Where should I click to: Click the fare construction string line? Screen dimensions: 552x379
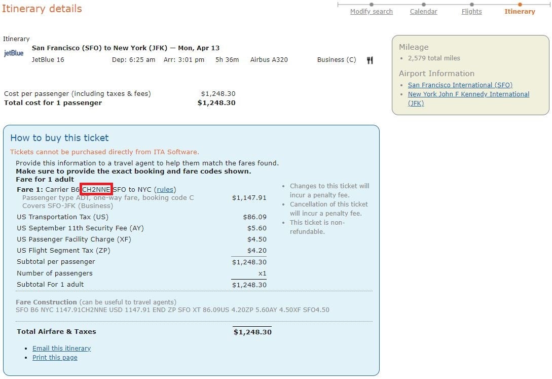[172, 310]
